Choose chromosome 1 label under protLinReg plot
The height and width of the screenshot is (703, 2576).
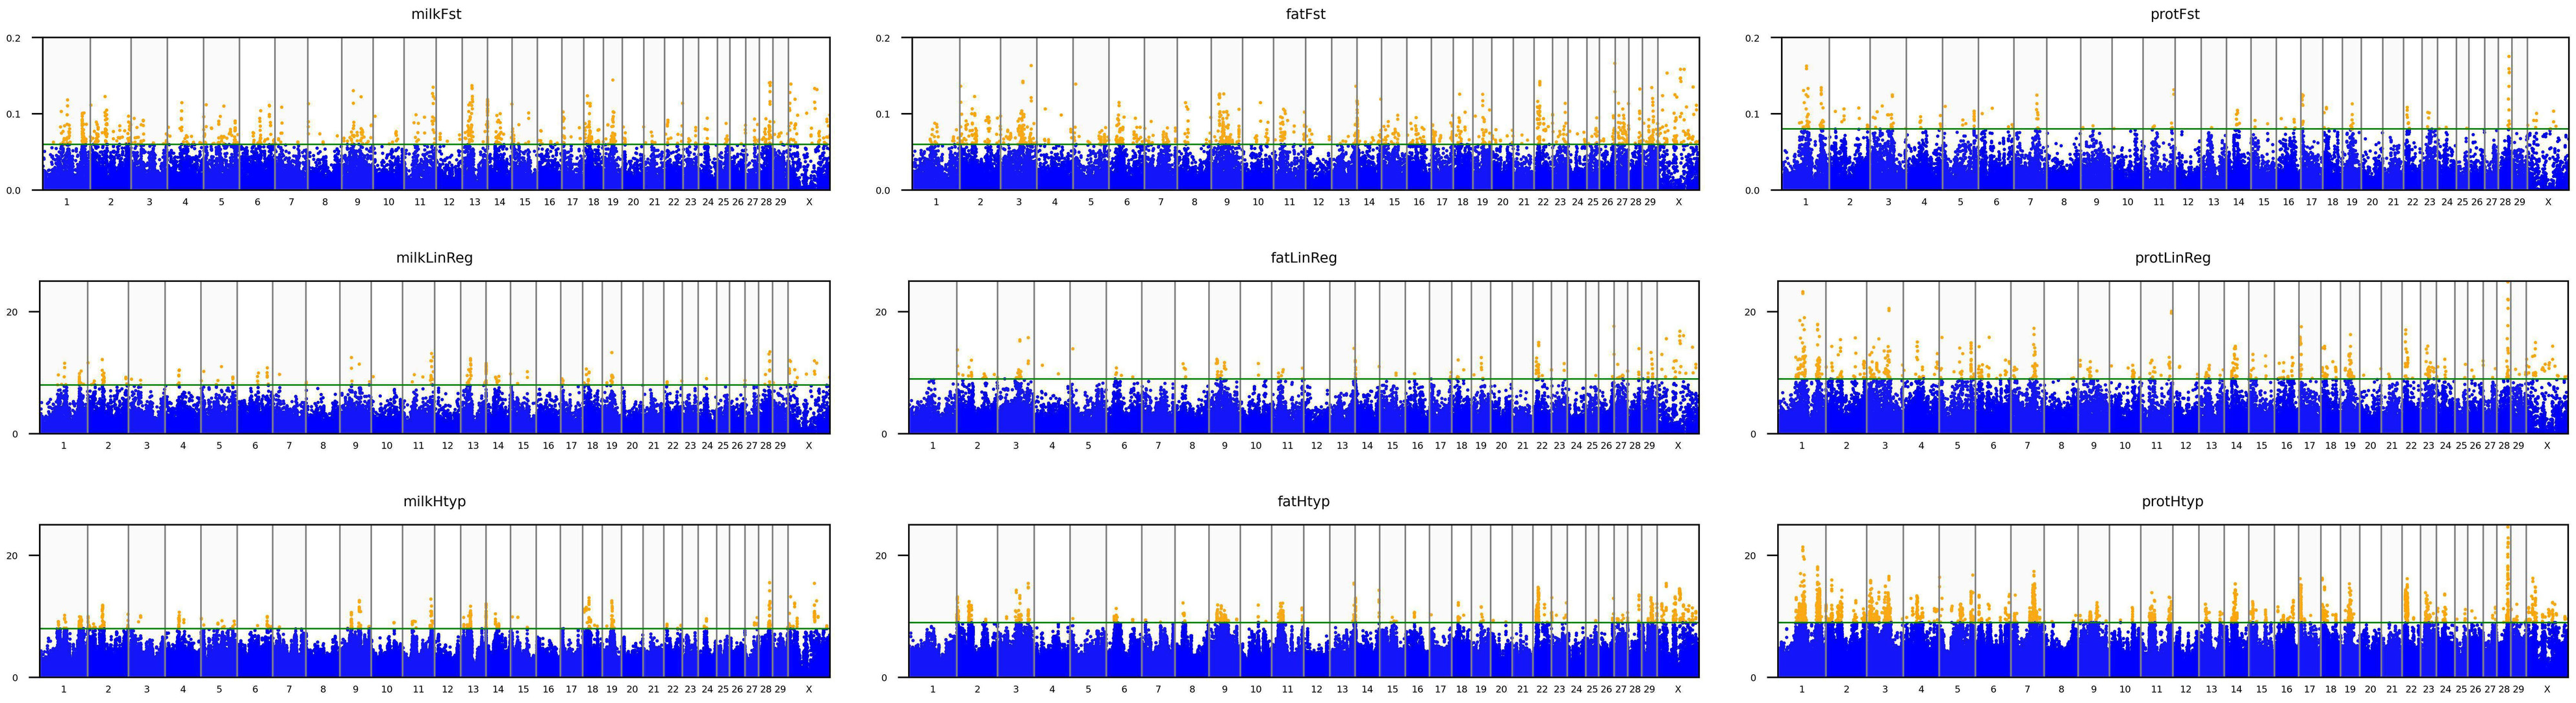[1802, 446]
